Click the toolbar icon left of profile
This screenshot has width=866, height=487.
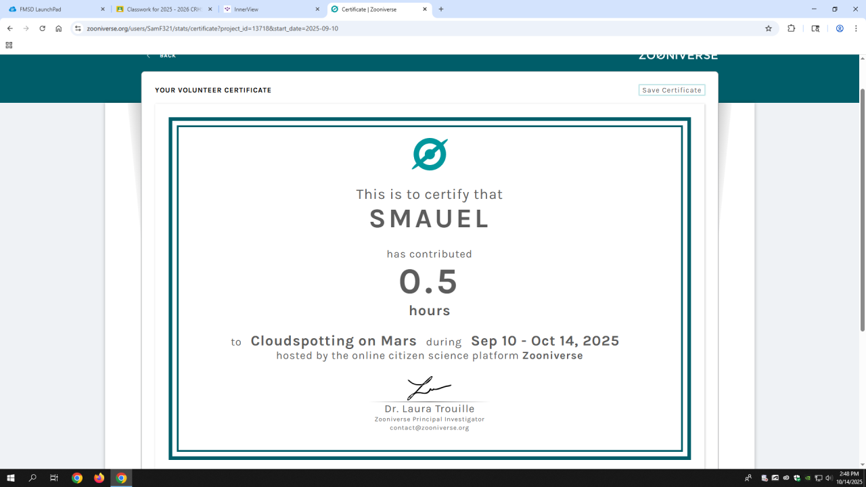(x=816, y=28)
